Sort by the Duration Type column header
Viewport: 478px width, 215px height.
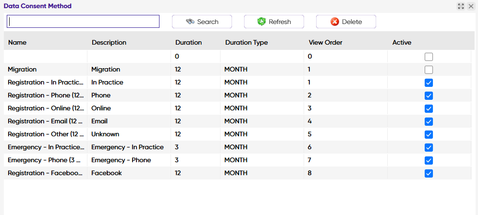click(x=246, y=43)
